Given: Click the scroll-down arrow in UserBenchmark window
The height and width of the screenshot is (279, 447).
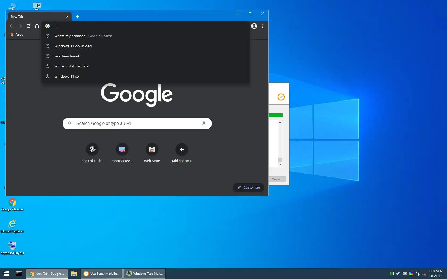Looking at the screenshot, I should point(280,164).
